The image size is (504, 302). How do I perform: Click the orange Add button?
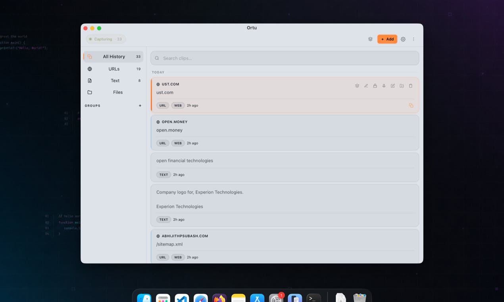(387, 39)
